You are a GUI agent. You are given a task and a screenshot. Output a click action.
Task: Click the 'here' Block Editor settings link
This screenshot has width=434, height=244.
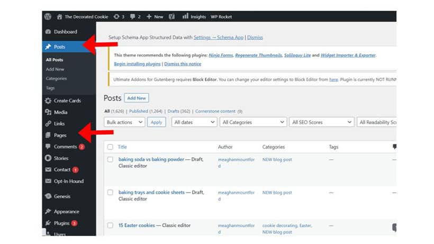(333, 79)
